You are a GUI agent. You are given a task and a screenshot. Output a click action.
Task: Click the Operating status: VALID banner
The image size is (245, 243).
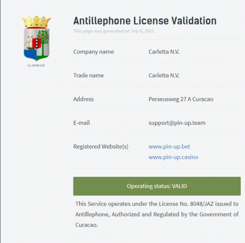(x=157, y=186)
